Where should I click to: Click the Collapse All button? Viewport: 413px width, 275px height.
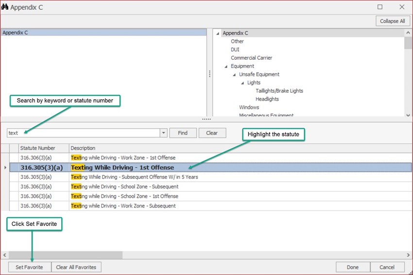[x=392, y=21]
